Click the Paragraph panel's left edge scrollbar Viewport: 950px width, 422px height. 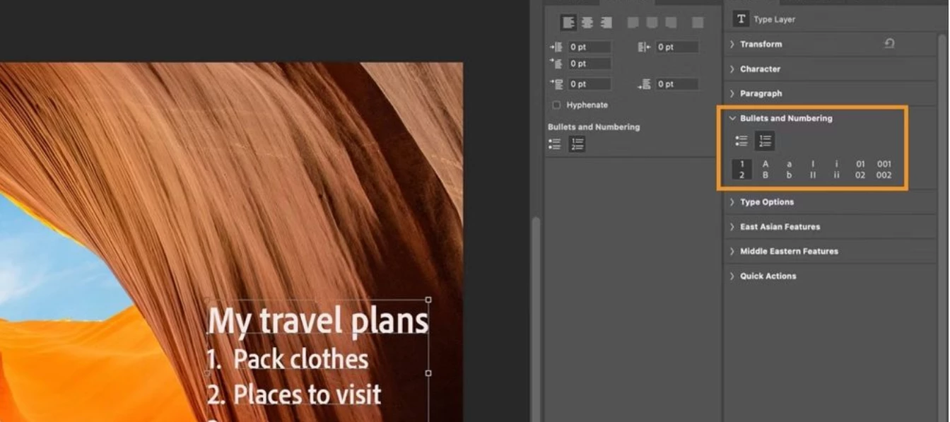(x=536, y=318)
